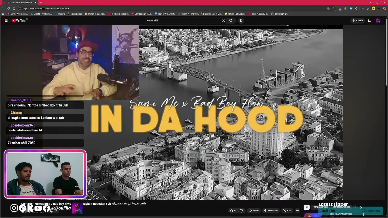This screenshot has height=218, width=388.
Task: Select the Moroccan hip-hop chip
Action: pos(342,207)
